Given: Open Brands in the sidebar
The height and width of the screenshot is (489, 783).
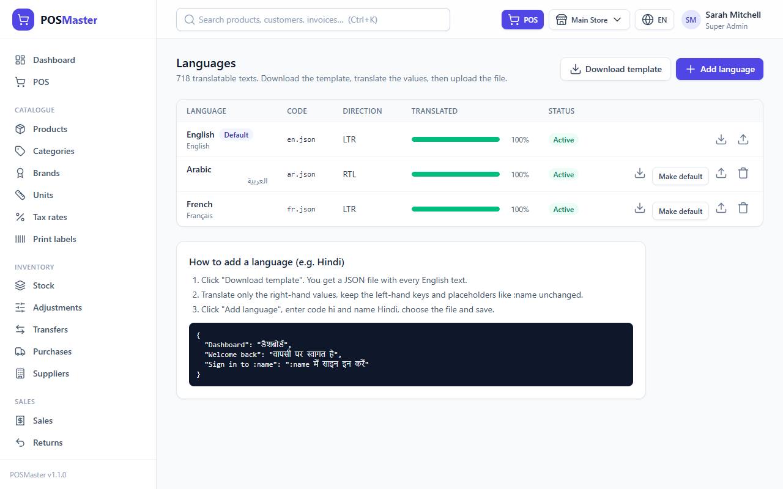Looking at the screenshot, I should pyautogui.click(x=78, y=173).
